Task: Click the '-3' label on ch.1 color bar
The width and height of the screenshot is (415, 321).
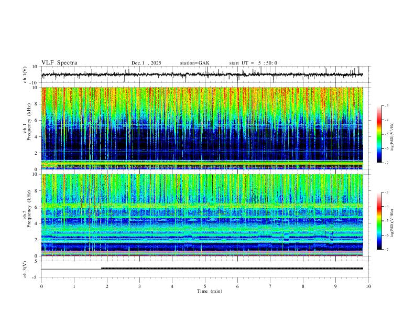Action: coord(387,105)
